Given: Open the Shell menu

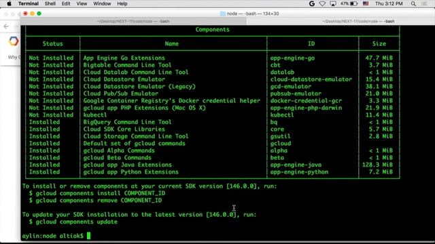Looking at the screenshot, I should [50, 3].
